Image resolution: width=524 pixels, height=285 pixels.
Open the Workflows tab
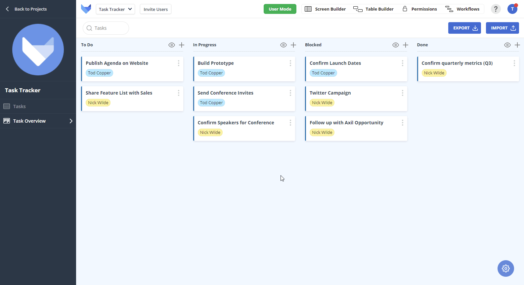[462, 9]
